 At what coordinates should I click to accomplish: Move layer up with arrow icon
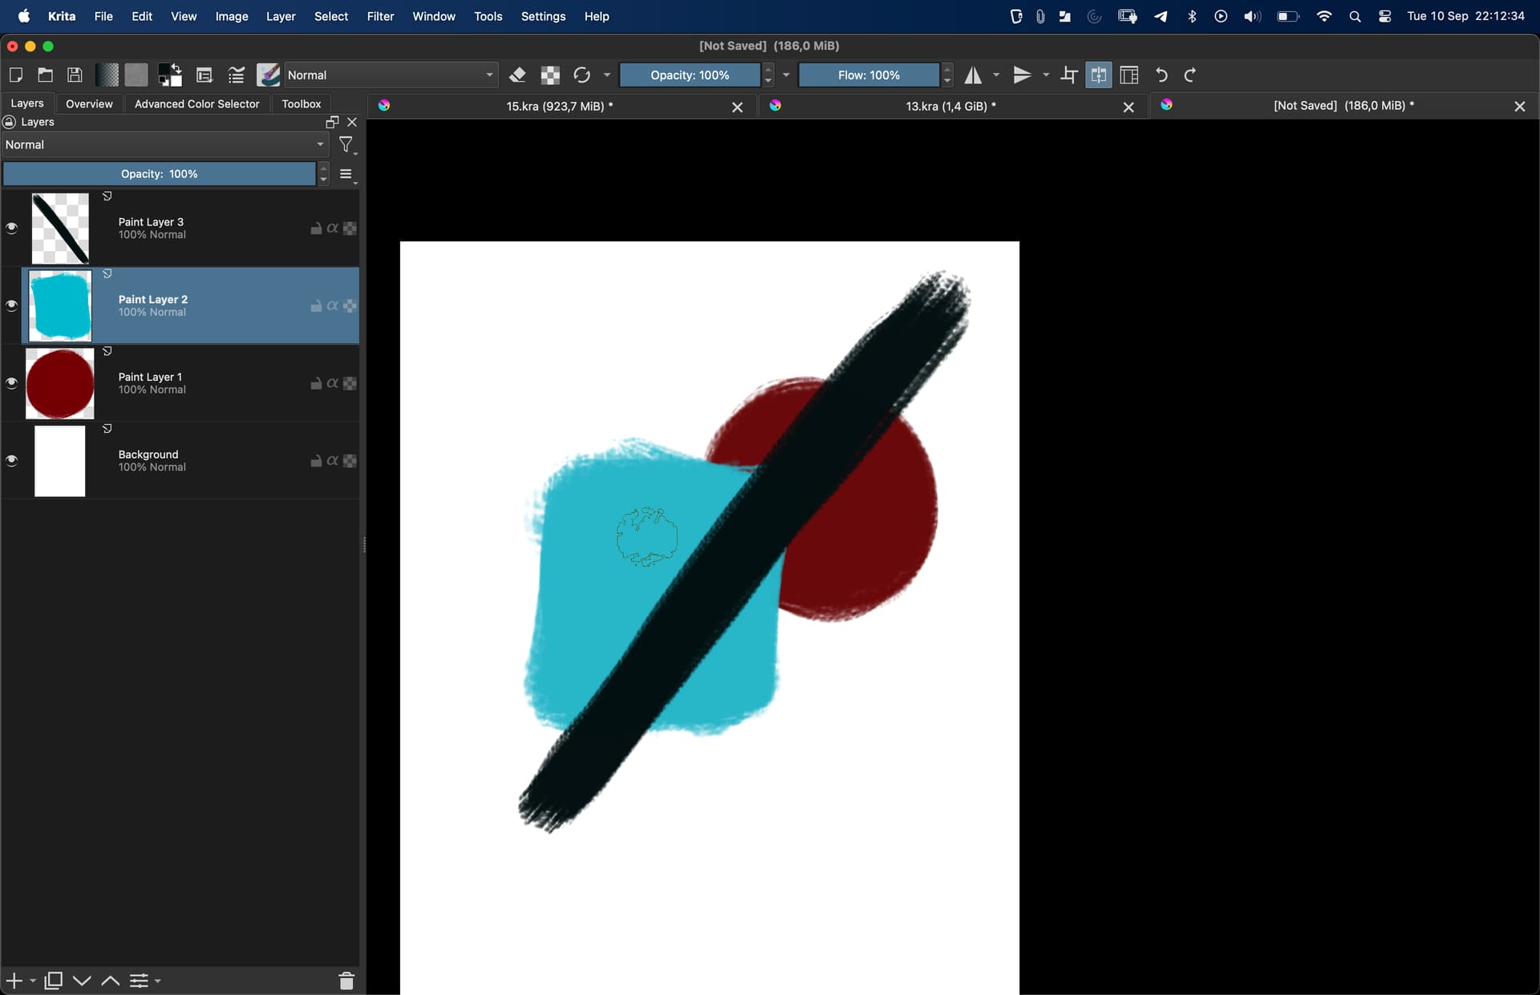[111, 981]
